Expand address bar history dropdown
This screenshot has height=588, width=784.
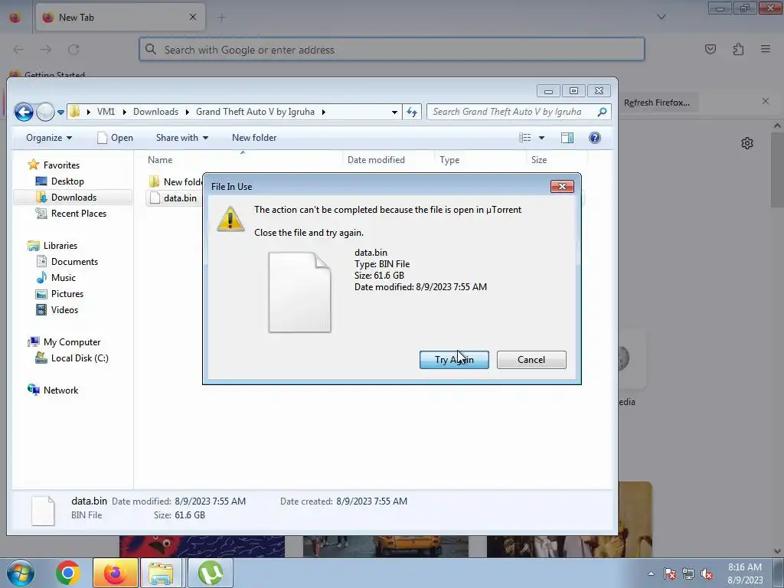[x=394, y=112]
